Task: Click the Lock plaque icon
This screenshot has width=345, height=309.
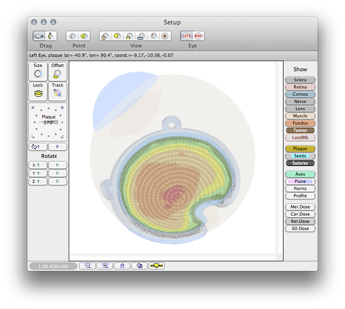Action: [38, 91]
